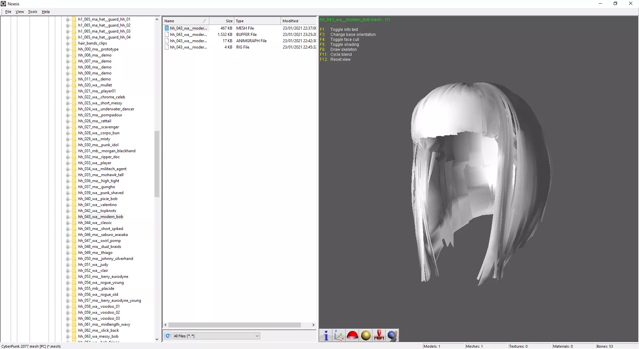
Task: Change base orientation using XYZ axes icon
Action: 339,336
